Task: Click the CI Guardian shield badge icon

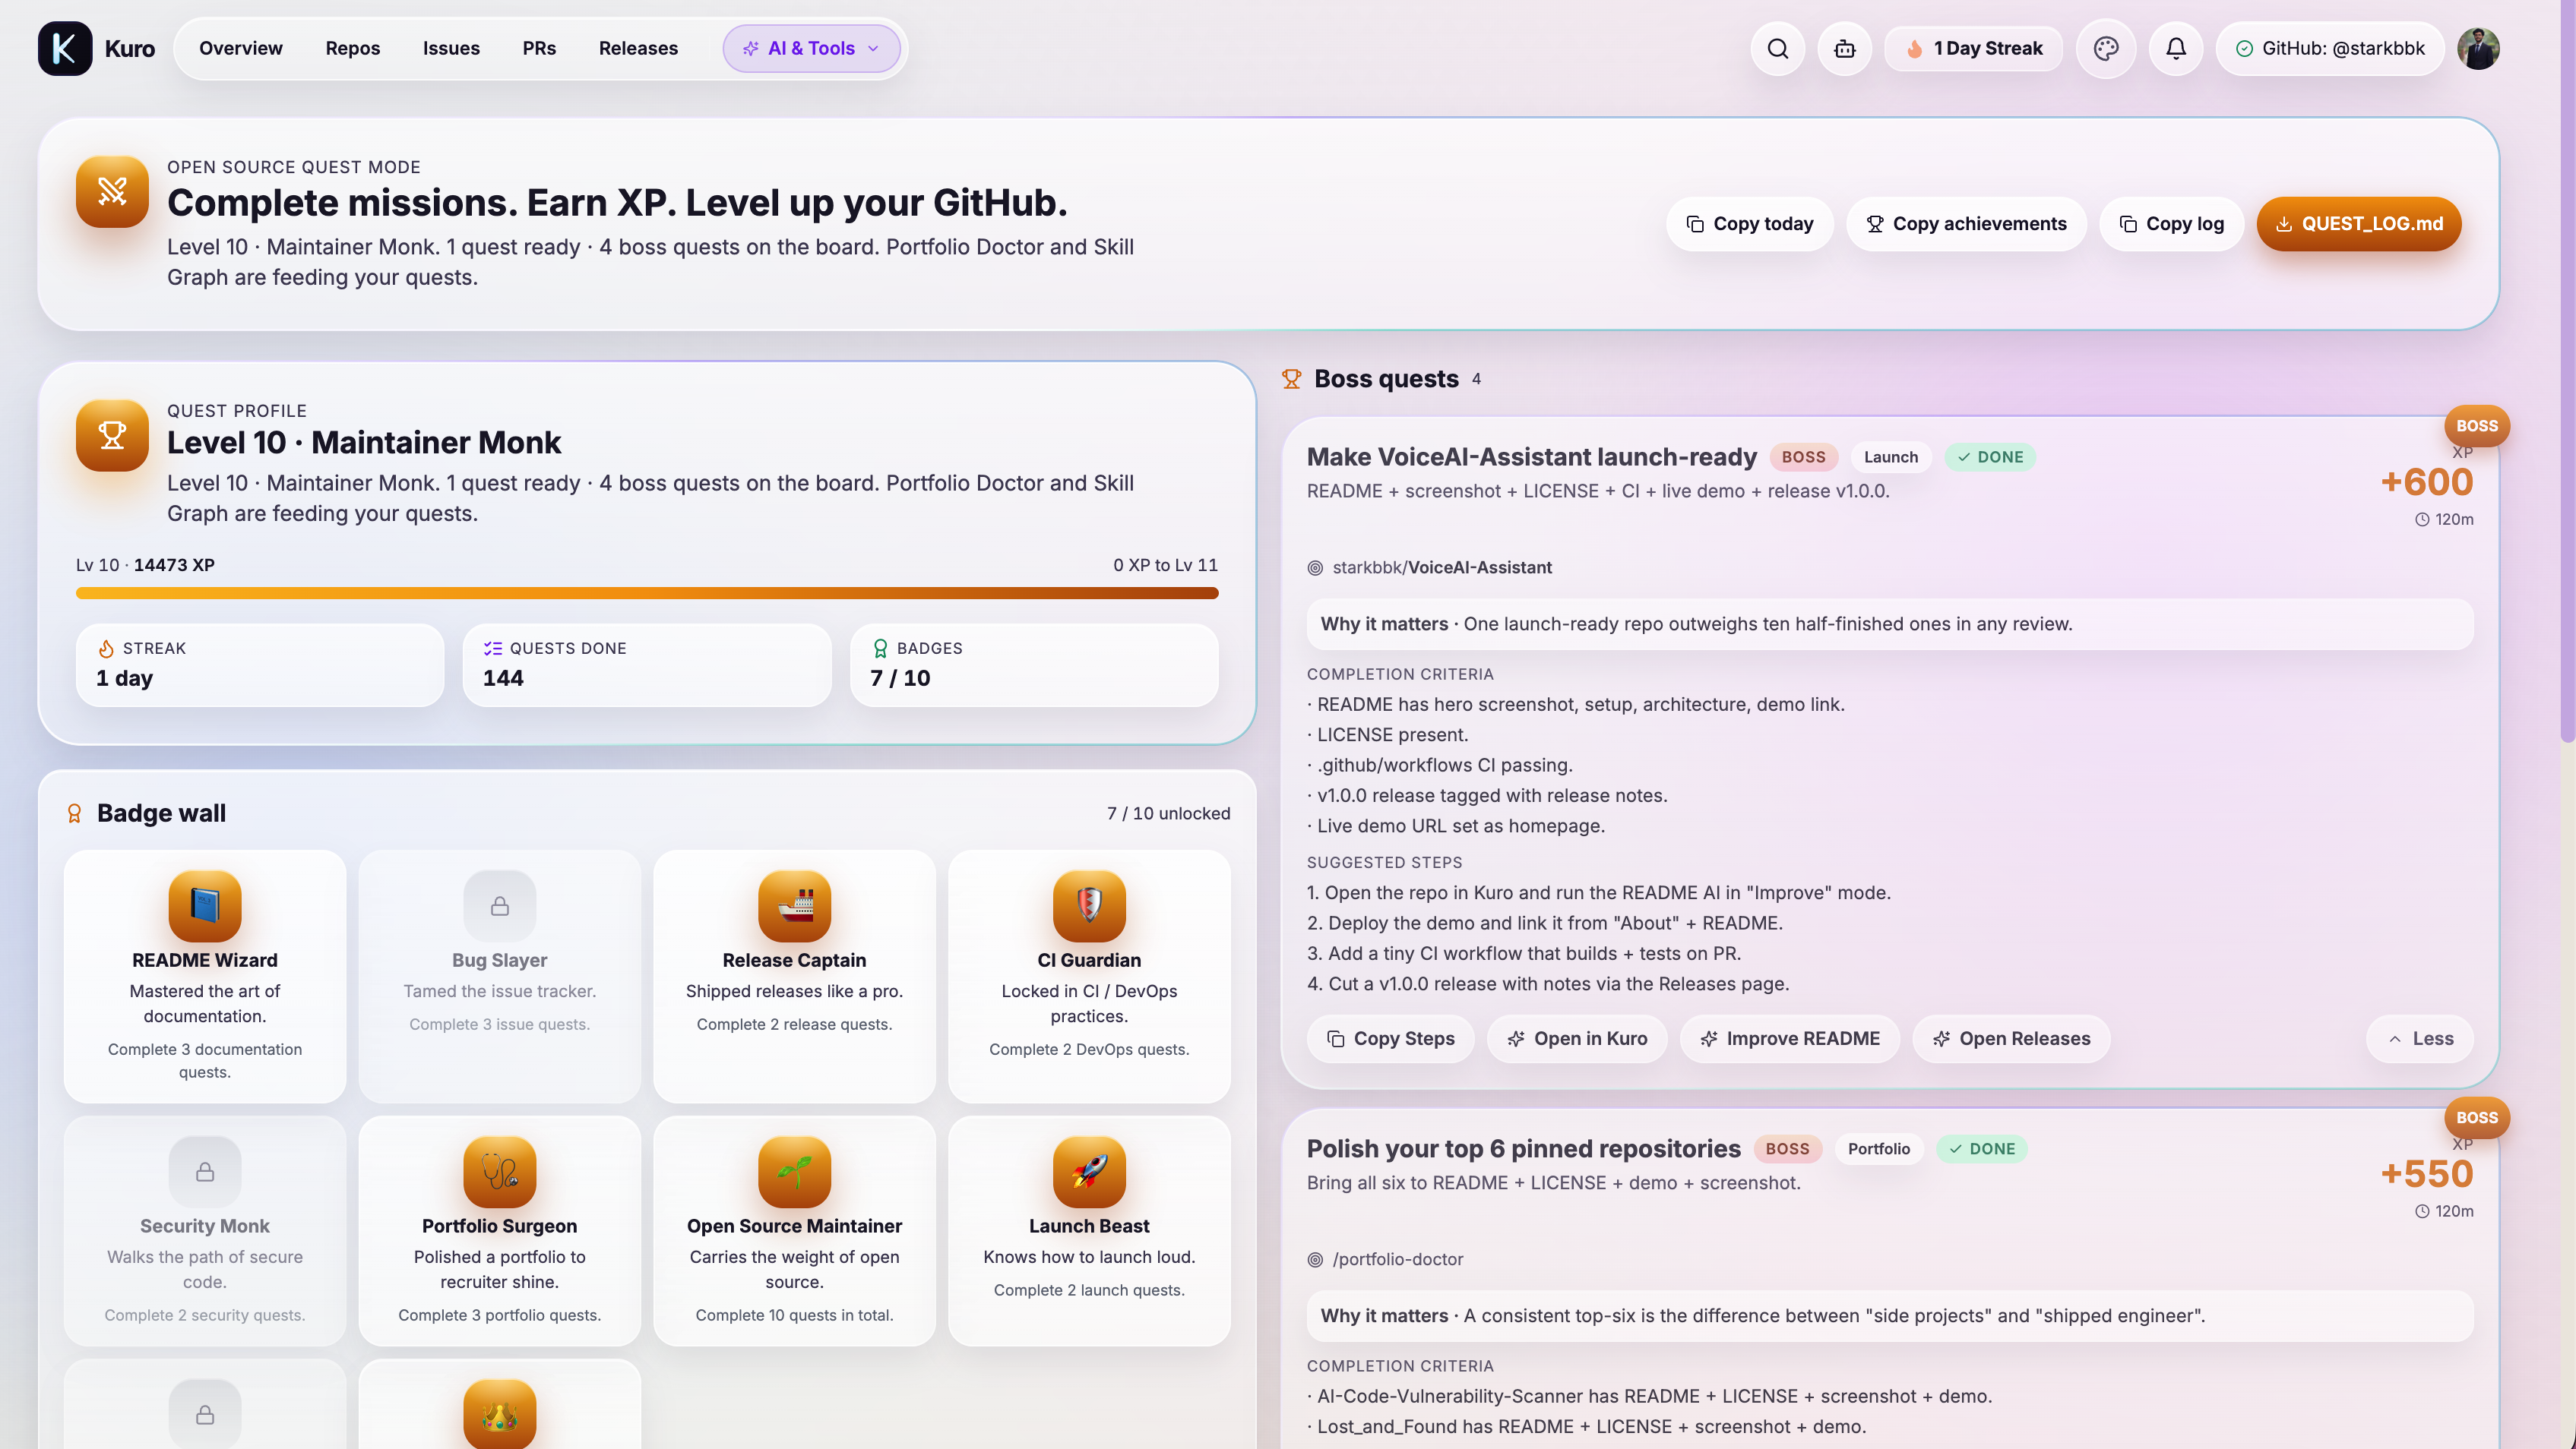Action: (x=1090, y=906)
